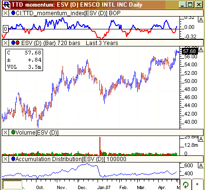
Task: Click the 'ESV (D) (Bar) 720 bars' label
Action: [x=51, y=43]
